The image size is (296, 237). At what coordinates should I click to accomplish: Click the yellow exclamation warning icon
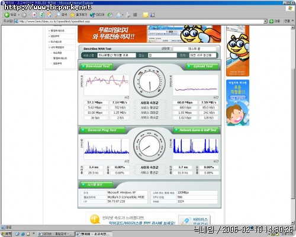tap(95, 219)
